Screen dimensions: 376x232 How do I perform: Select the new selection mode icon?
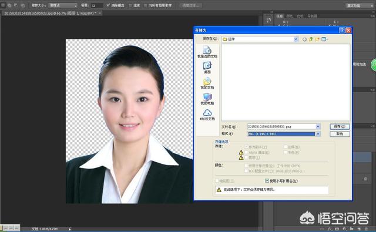[3, 5]
